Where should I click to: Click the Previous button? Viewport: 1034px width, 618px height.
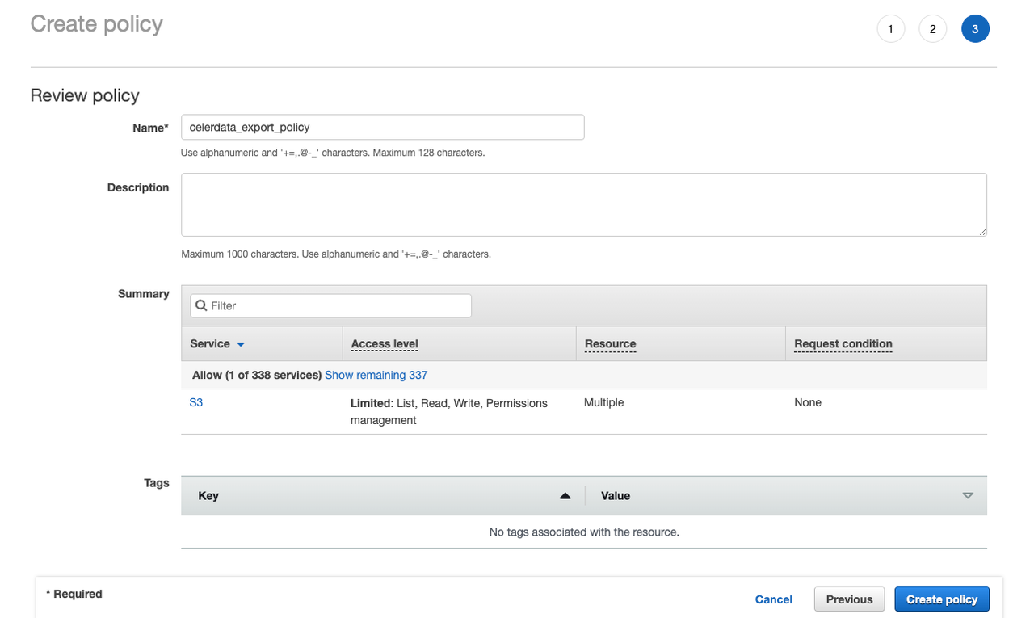tap(849, 599)
